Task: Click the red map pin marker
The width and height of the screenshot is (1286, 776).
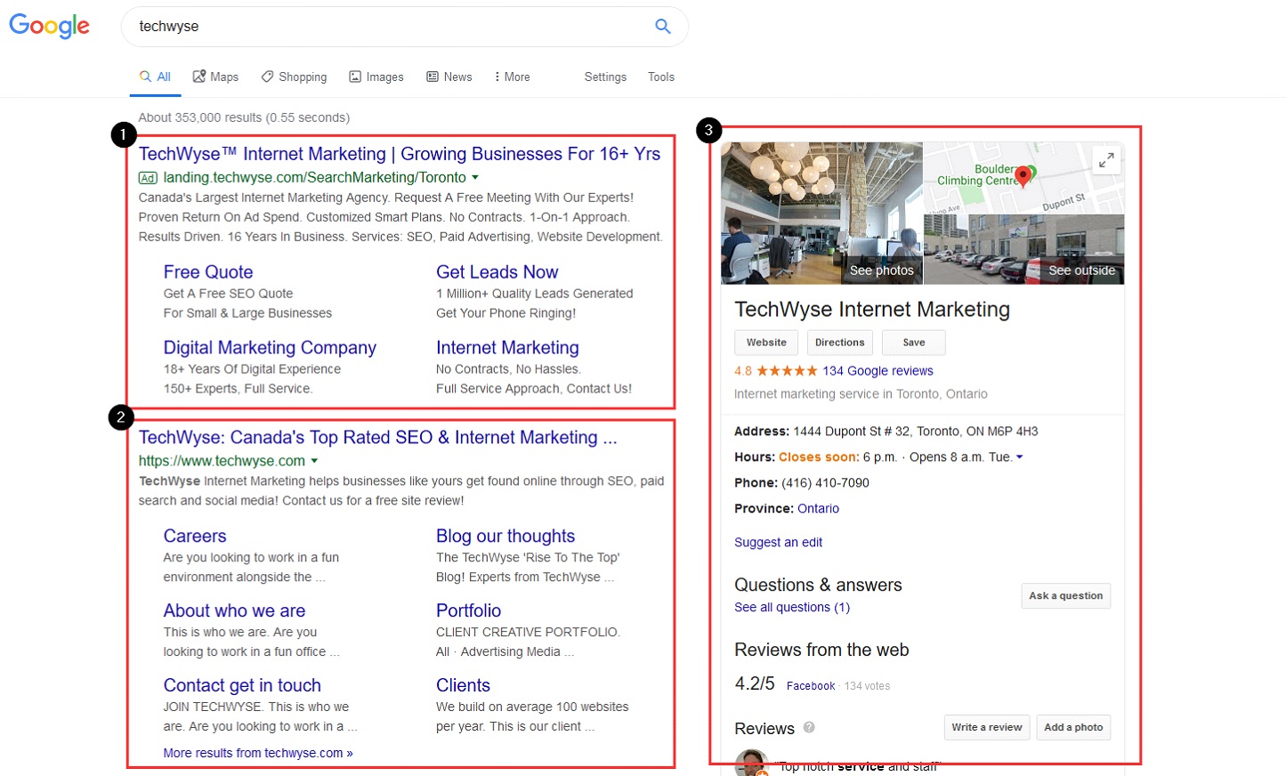Action: pos(1023,176)
